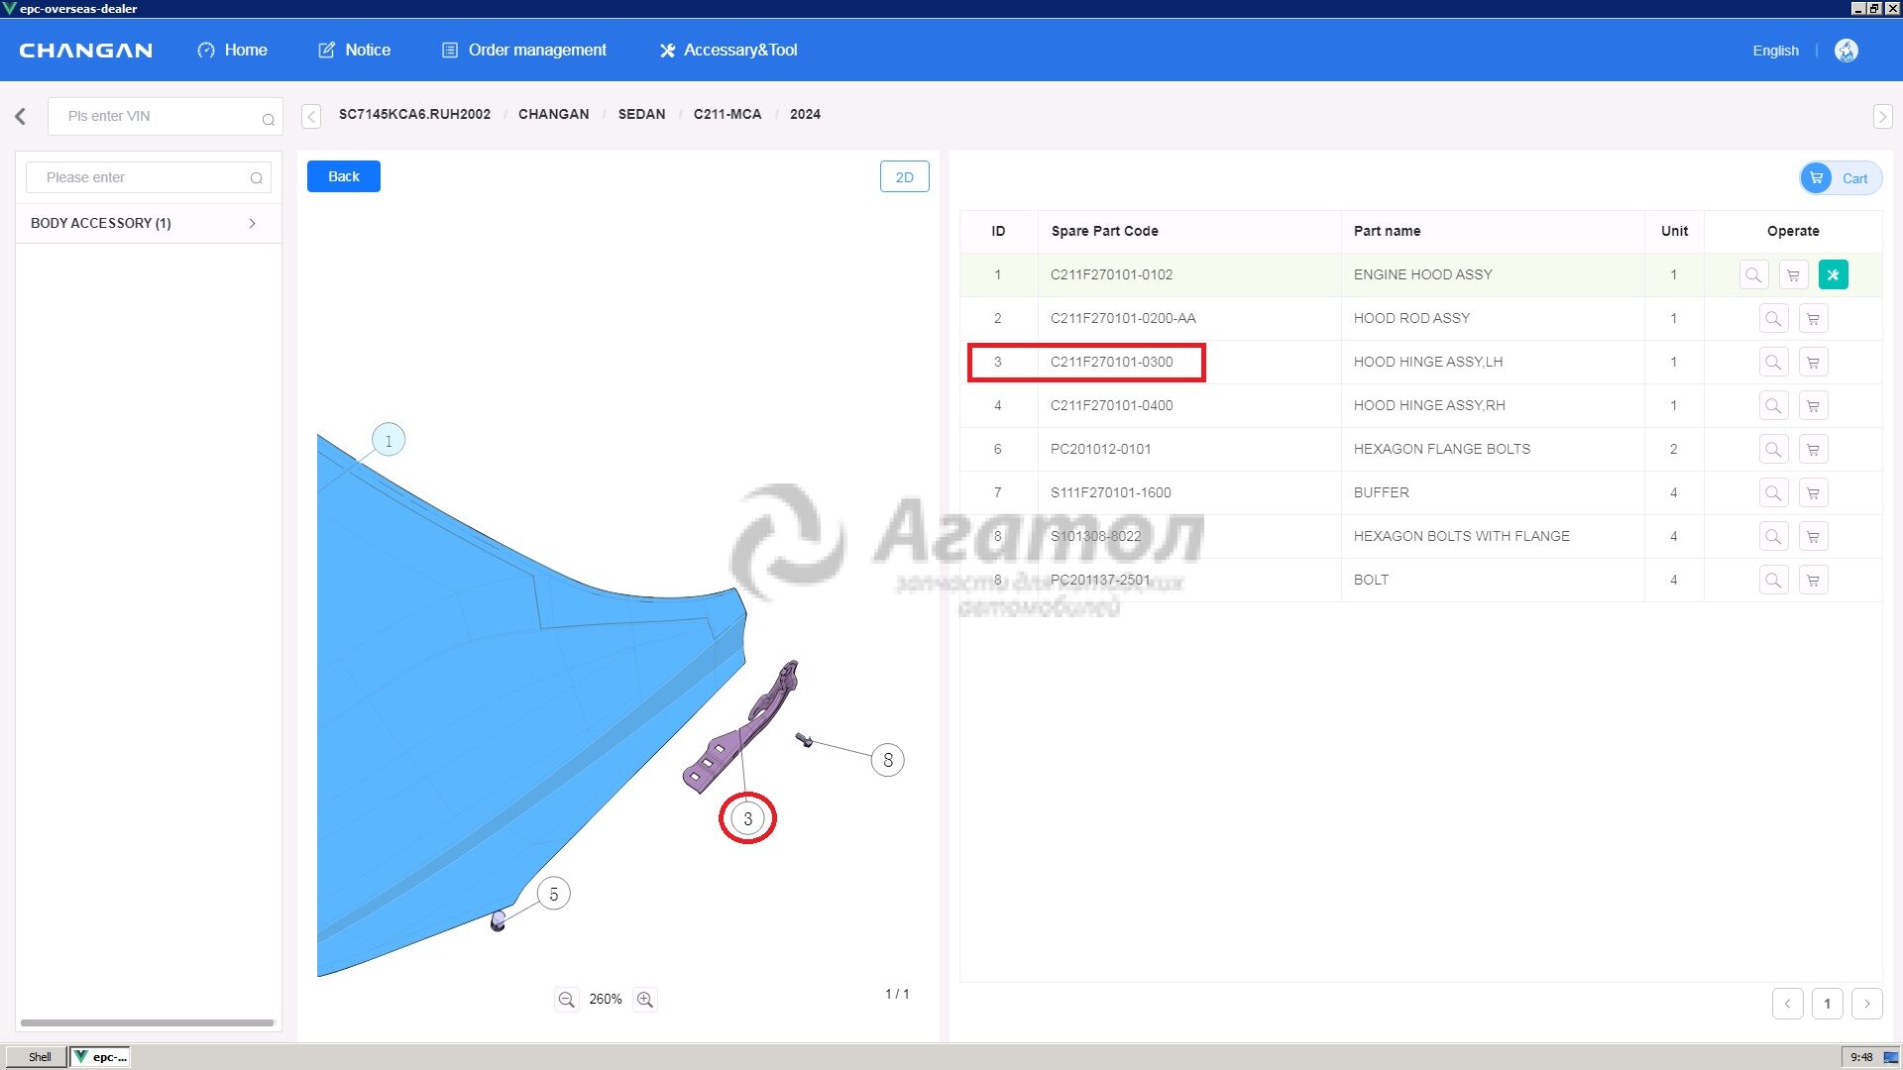Open the Cart button
Image resolution: width=1903 pixels, height=1070 pixels.
tap(1841, 178)
